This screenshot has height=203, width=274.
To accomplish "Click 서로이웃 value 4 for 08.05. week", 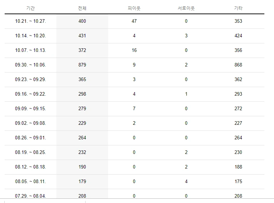I will [186, 181].
